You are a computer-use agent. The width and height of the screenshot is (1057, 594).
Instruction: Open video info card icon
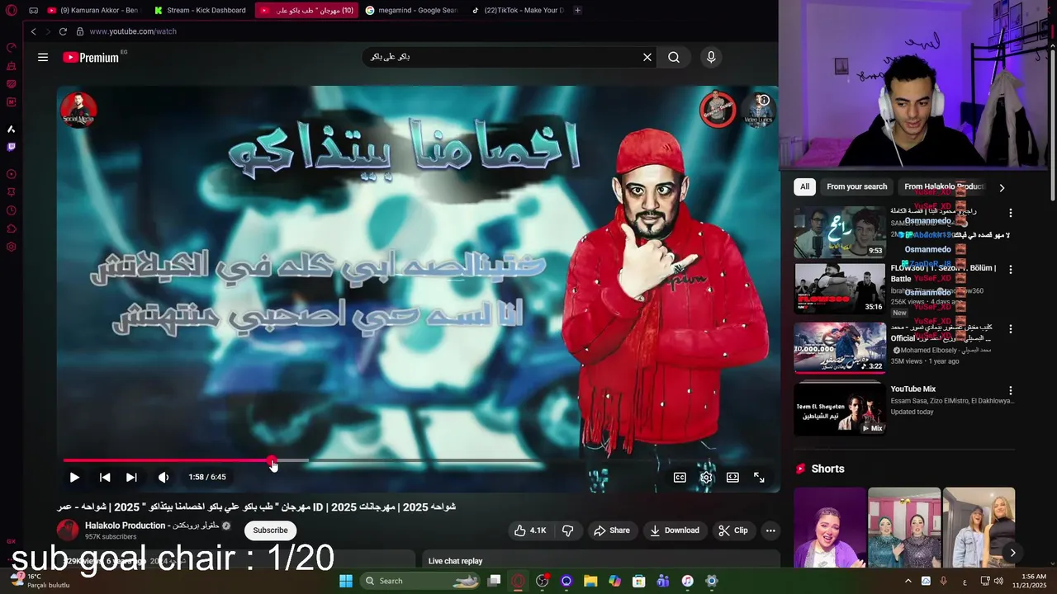pyautogui.click(x=764, y=100)
